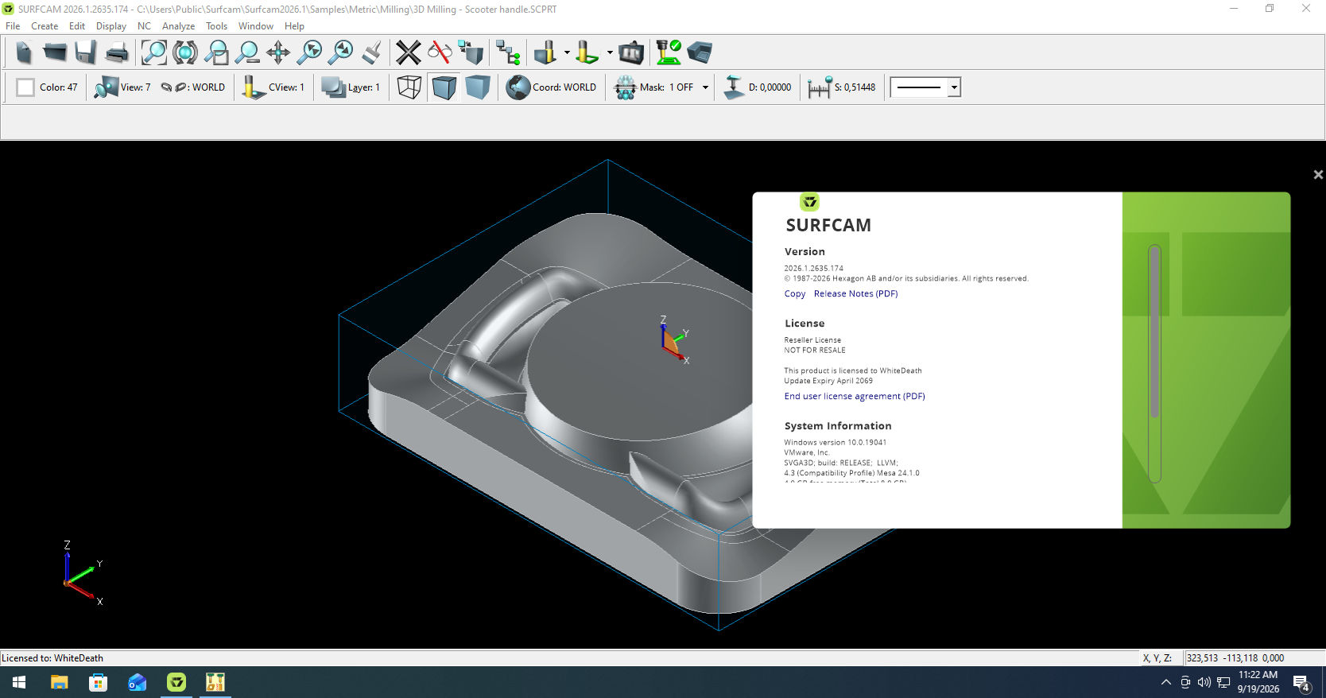Click the stock block icon

700,53
